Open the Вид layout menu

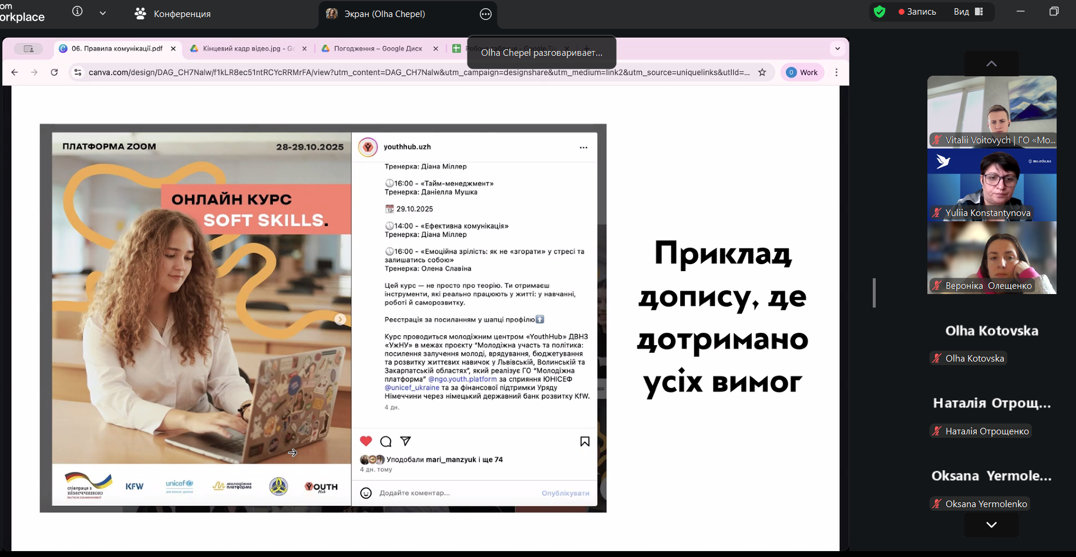968,12
